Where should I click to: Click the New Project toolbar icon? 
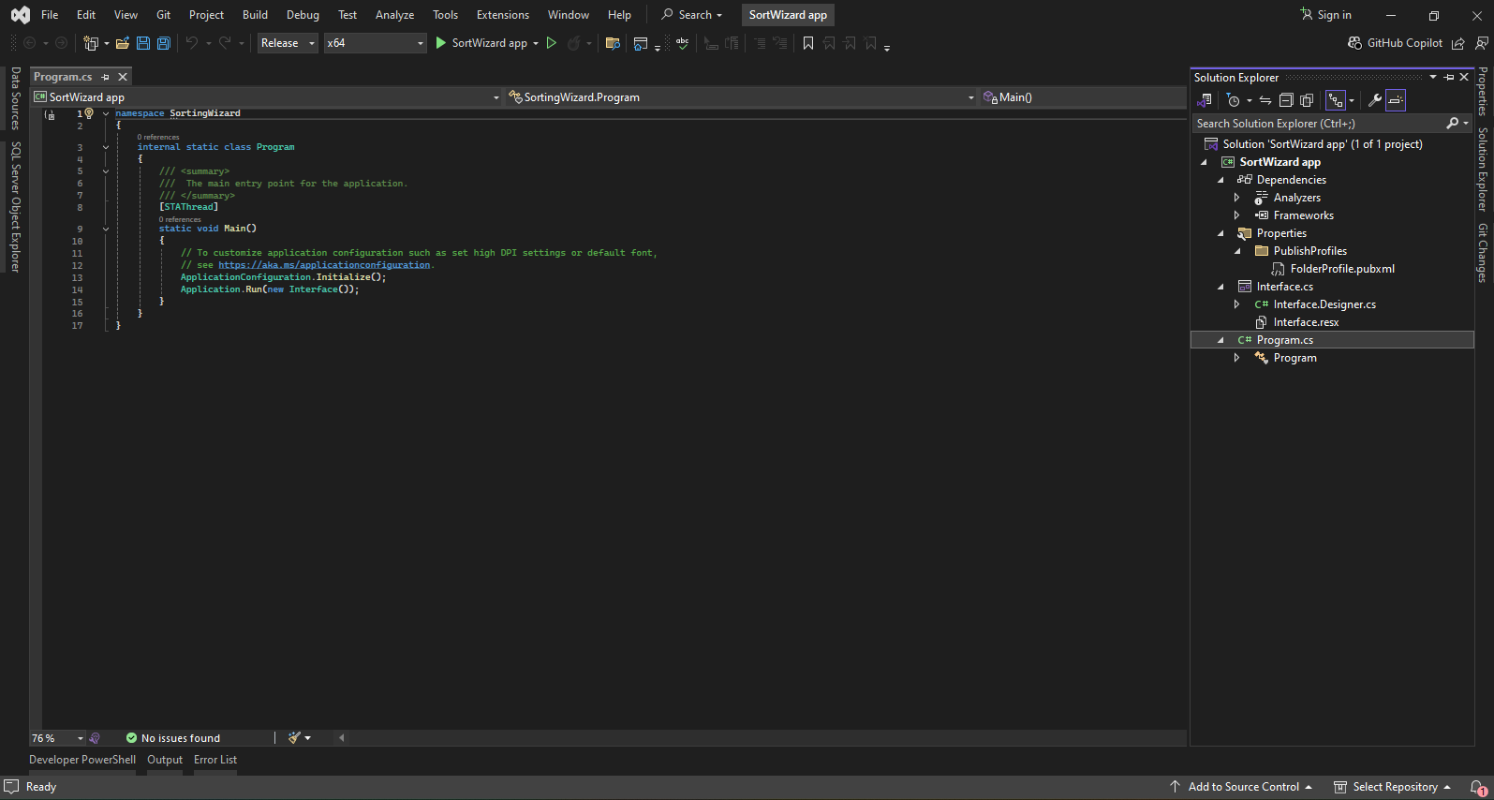[x=91, y=43]
